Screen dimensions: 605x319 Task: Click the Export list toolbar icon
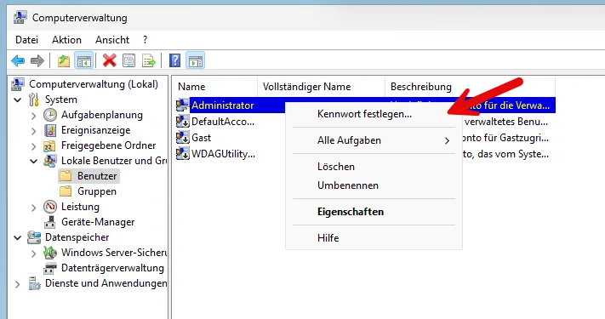coord(149,60)
